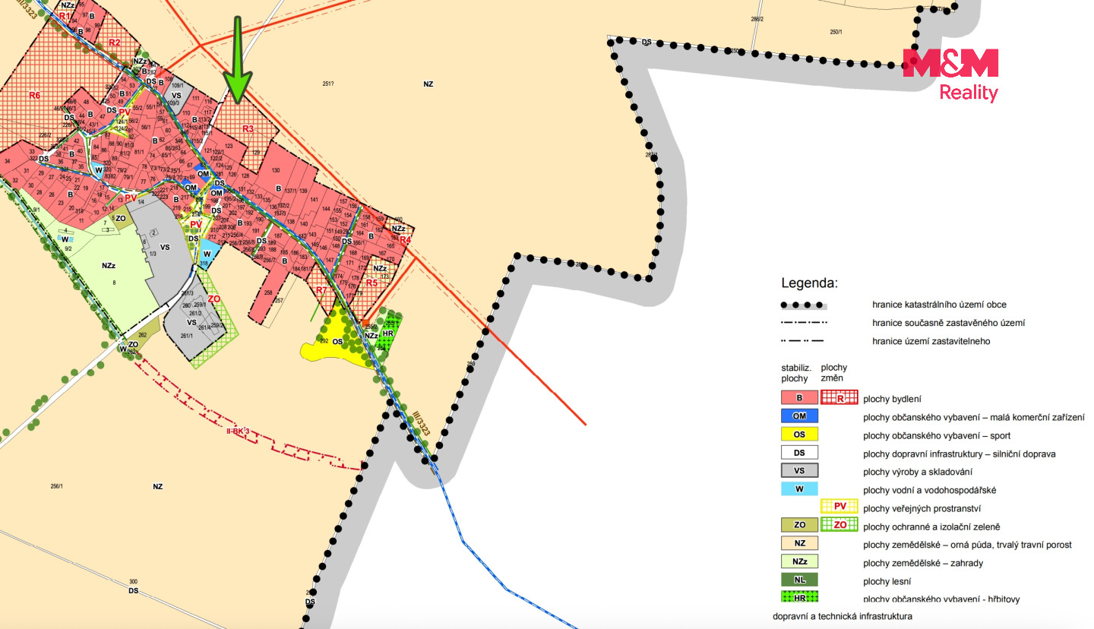Click the R4 area label
The height and width of the screenshot is (629, 1094).
[405, 240]
